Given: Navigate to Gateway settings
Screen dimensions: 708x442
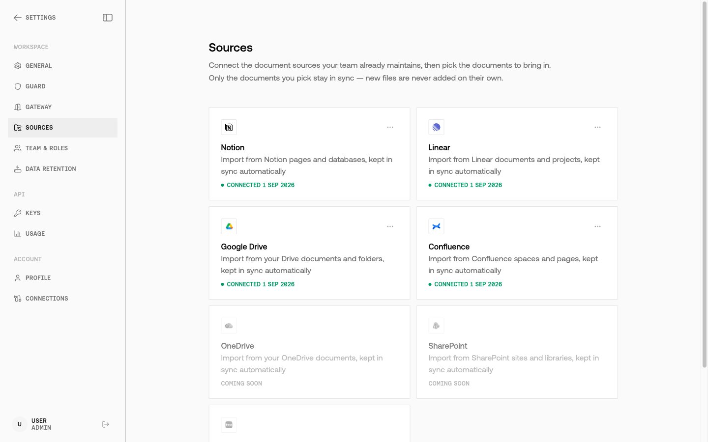Looking at the screenshot, I should click(63, 107).
